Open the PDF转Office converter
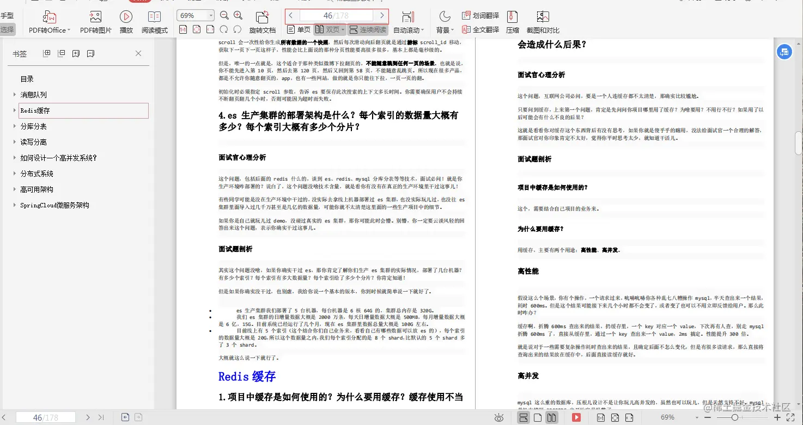The width and height of the screenshot is (803, 425). coord(49,22)
